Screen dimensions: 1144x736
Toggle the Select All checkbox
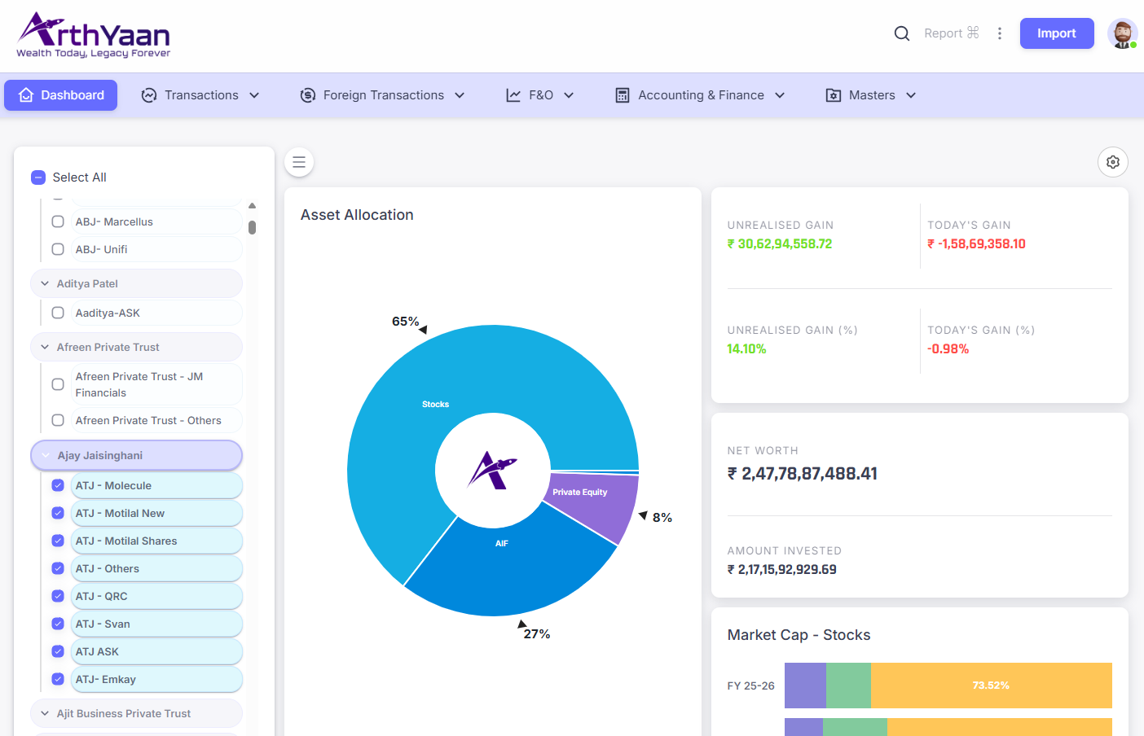point(38,177)
